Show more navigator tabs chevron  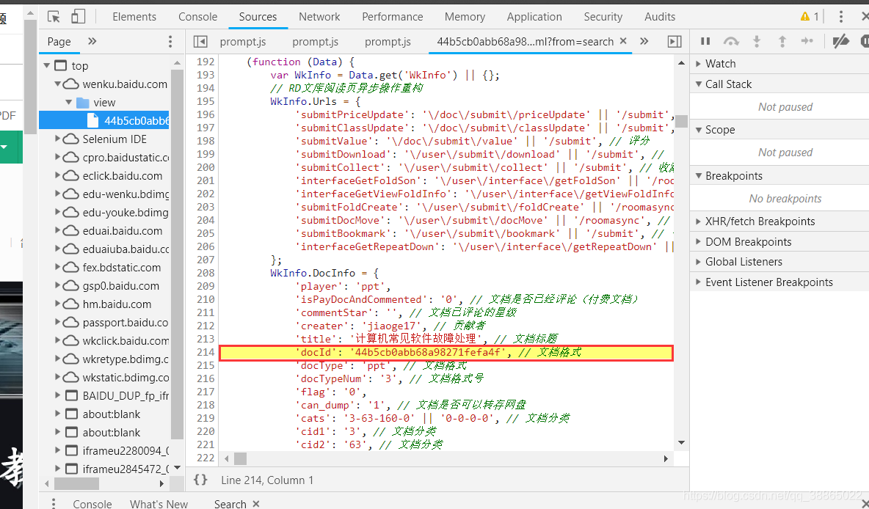(92, 41)
